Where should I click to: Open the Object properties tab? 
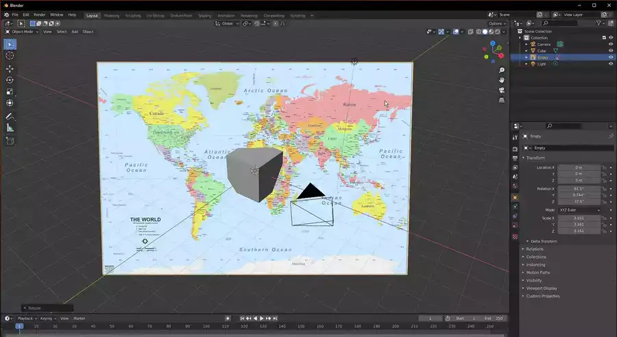(515, 197)
